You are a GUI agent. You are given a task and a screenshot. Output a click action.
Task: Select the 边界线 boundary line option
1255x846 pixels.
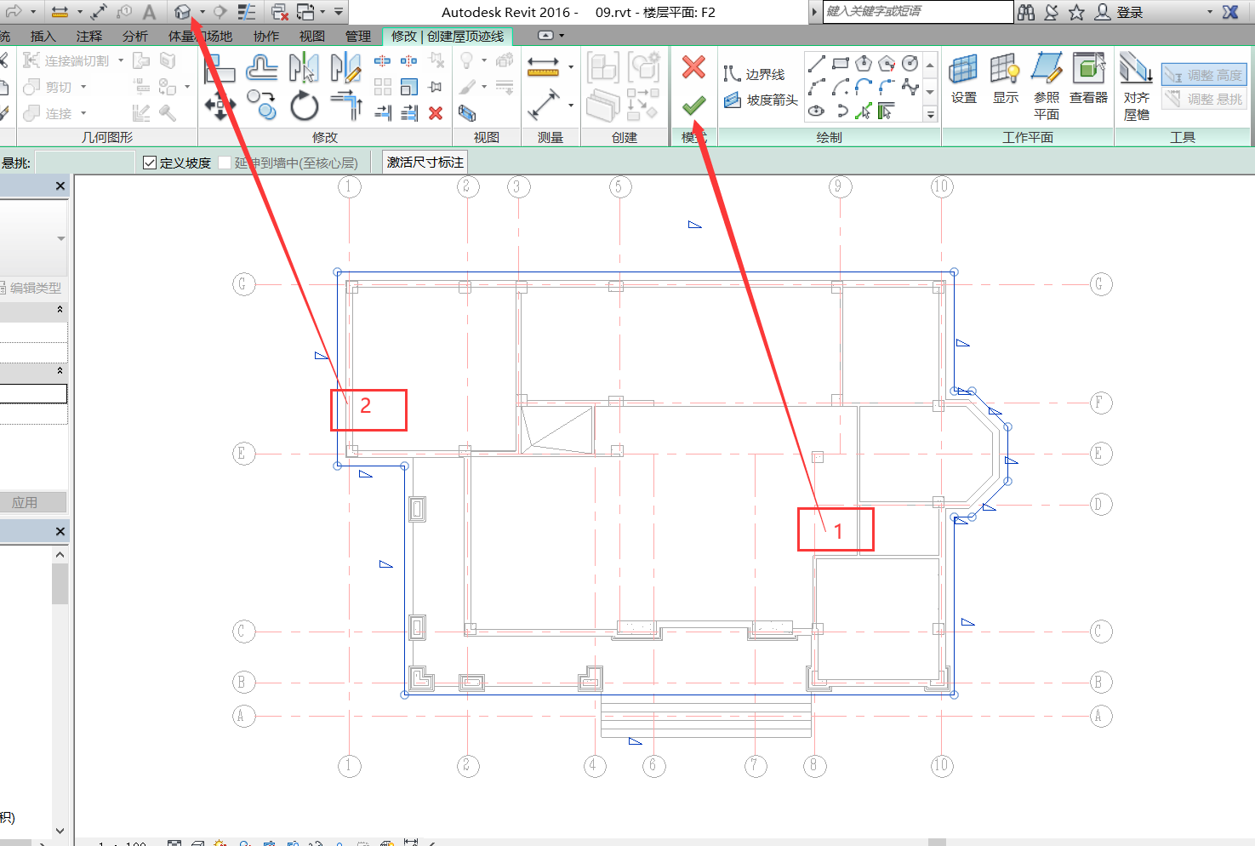point(755,75)
